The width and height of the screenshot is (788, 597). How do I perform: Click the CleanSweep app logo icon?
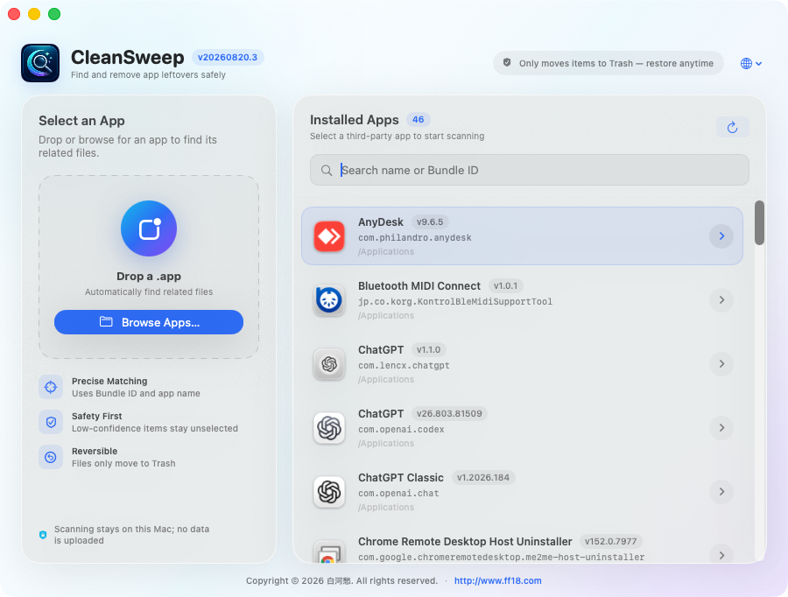40,63
